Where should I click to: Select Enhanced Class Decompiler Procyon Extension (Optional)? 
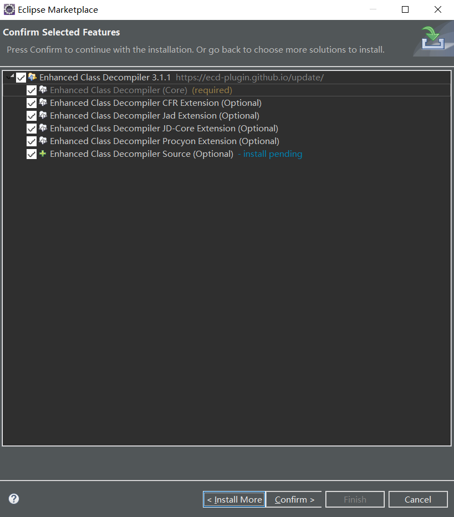165,141
